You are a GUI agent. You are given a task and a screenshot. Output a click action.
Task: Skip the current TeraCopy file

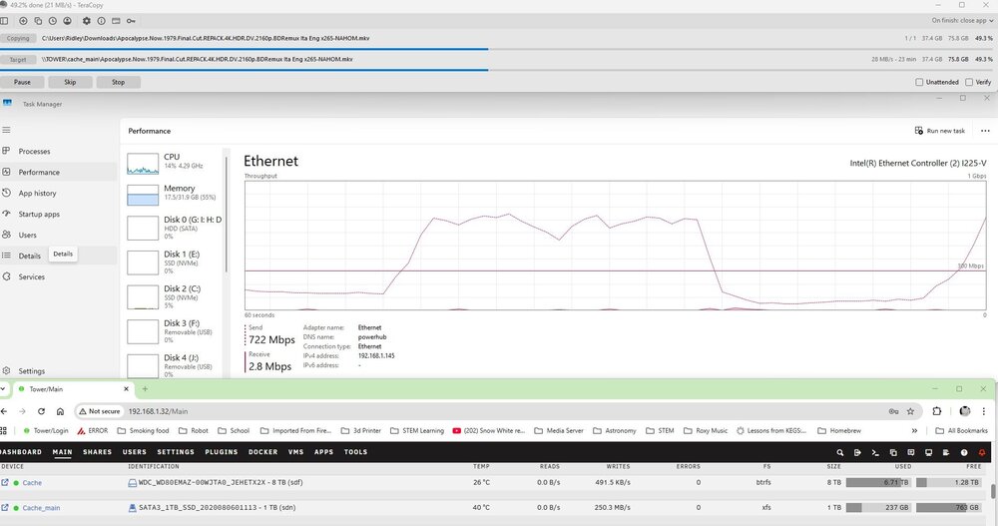point(70,82)
